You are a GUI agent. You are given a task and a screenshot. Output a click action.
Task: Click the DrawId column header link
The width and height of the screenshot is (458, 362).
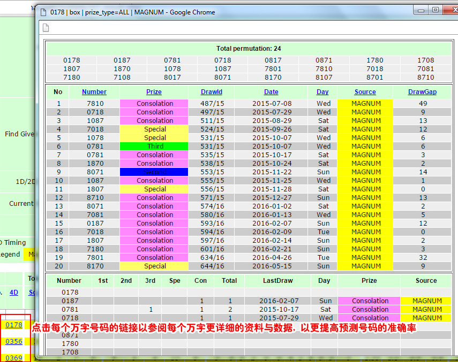coord(212,92)
